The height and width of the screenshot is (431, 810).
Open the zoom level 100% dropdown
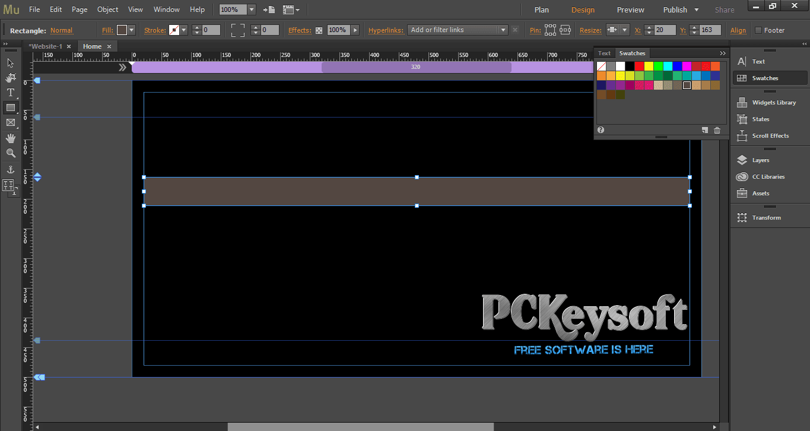point(252,9)
